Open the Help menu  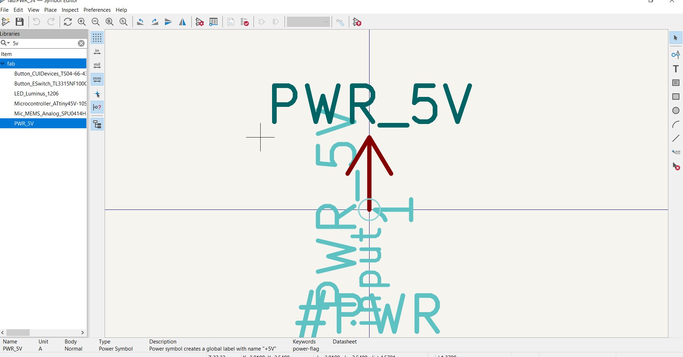pos(121,10)
